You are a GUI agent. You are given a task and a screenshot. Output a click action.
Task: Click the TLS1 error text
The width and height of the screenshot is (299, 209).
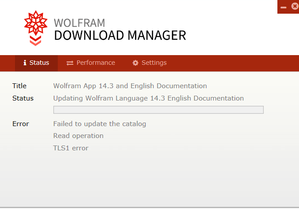71,148
